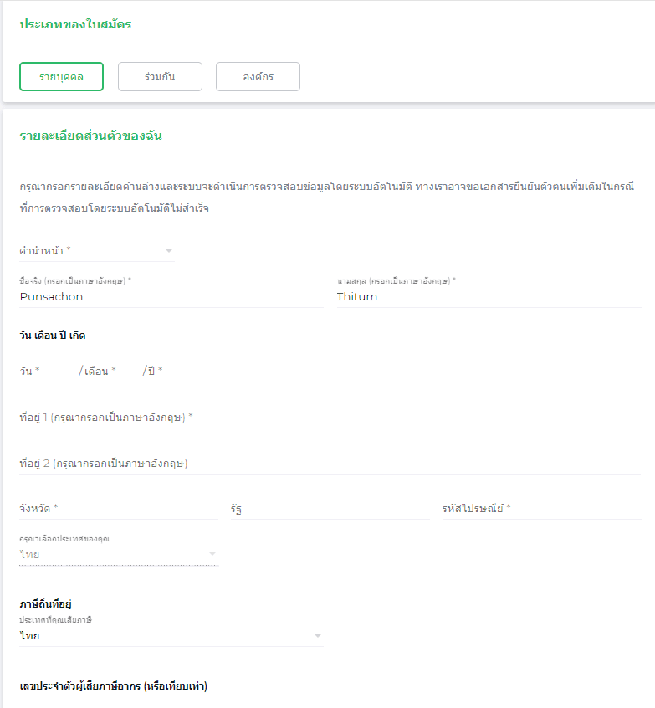Select the ร่วมกัน application type

pos(160,76)
